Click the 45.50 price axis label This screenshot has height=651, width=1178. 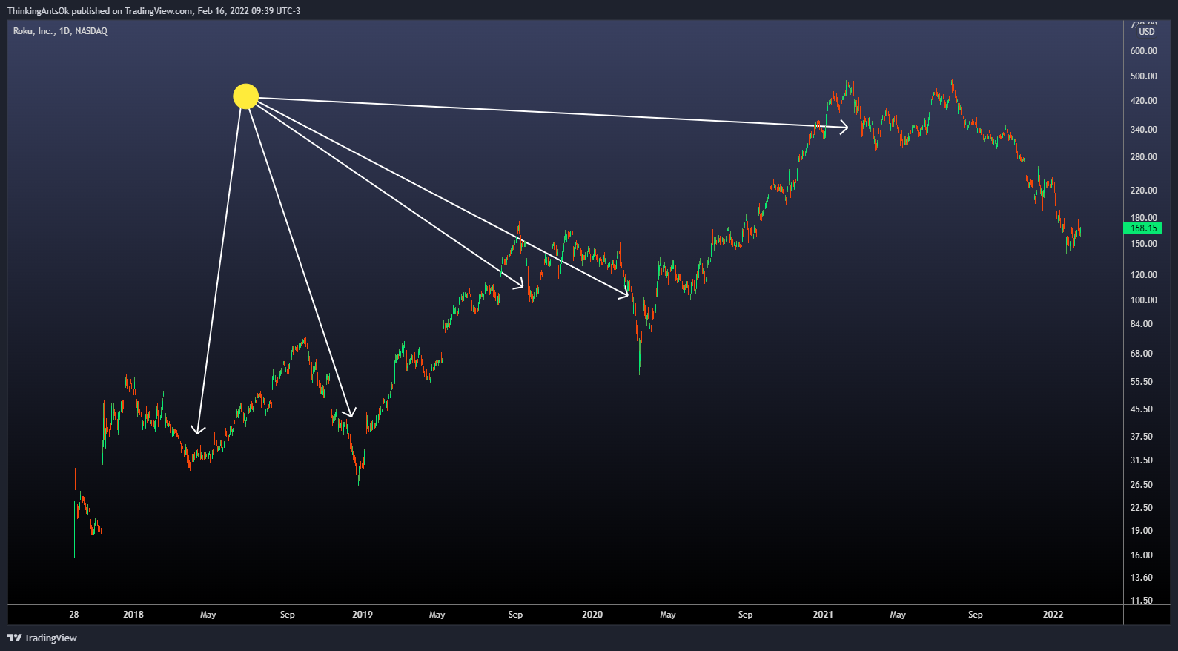pos(1142,409)
